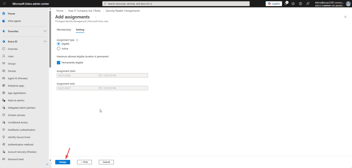
Task: Click the Account recovery (Preview) icon
Action: [x=4, y=152]
